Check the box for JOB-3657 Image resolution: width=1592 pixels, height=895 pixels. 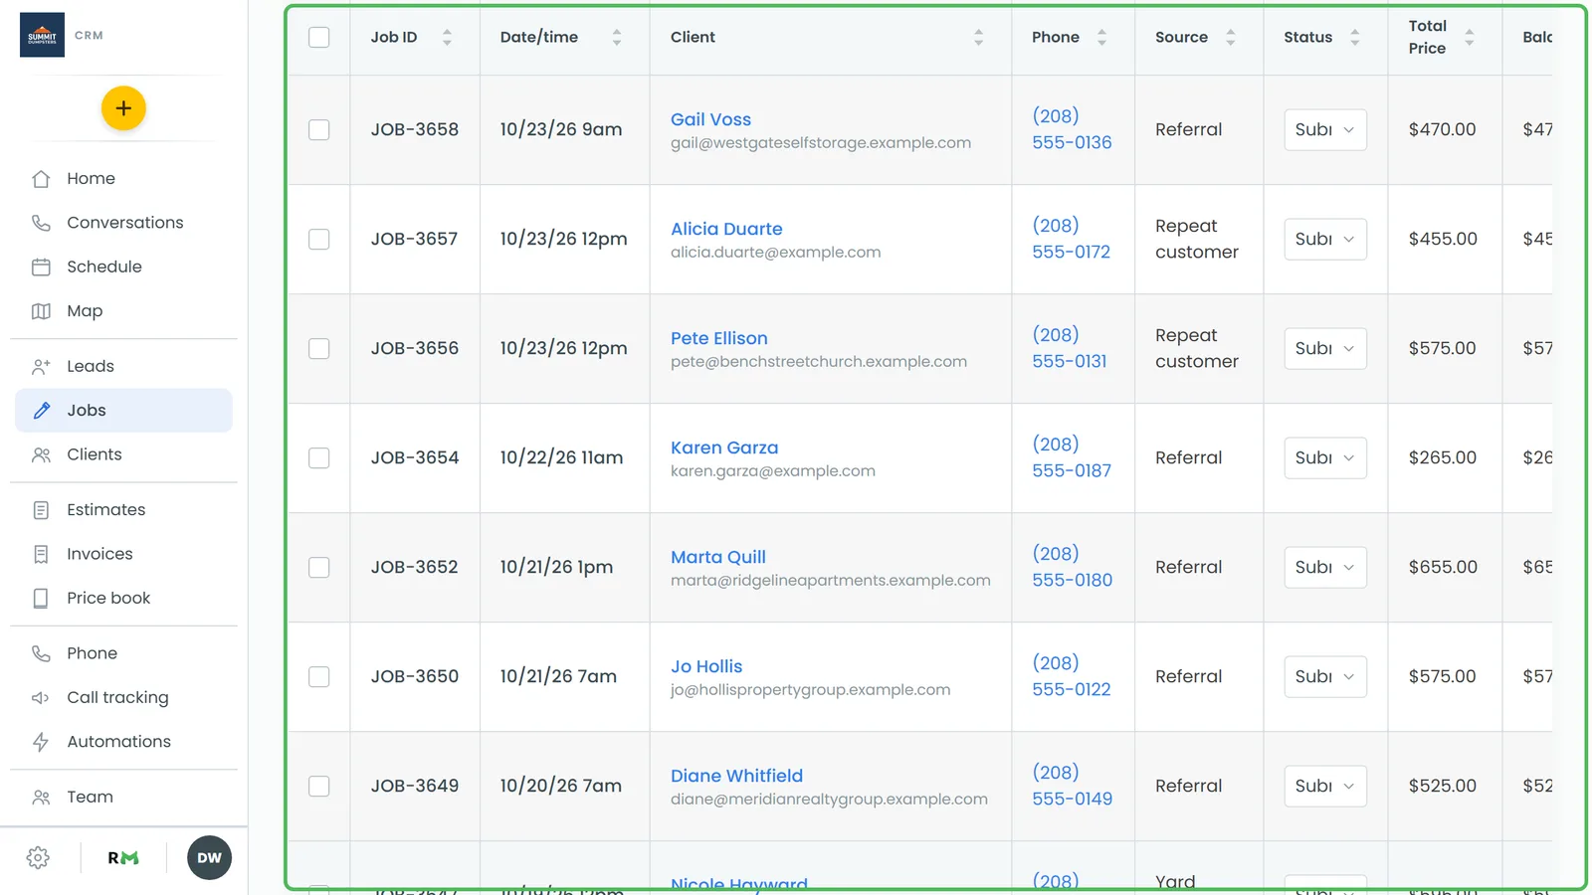(318, 240)
